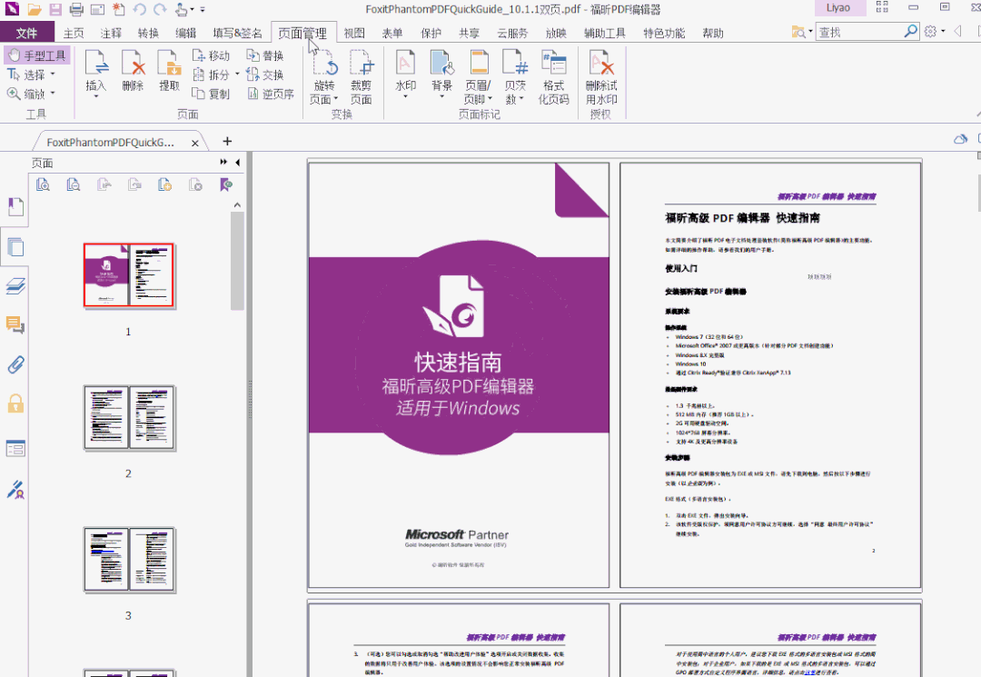981x677 pixels.
Task: Click the insert page icon in pages panel toolbar
Action: coord(165,184)
